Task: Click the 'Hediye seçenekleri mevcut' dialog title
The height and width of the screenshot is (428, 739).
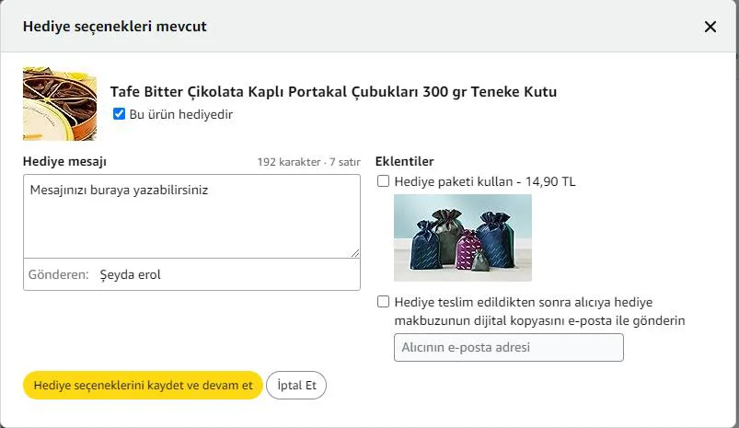Action: point(114,27)
